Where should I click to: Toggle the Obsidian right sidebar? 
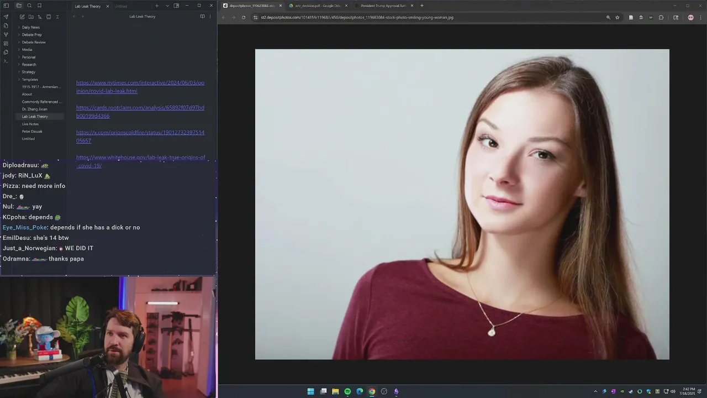(176, 6)
